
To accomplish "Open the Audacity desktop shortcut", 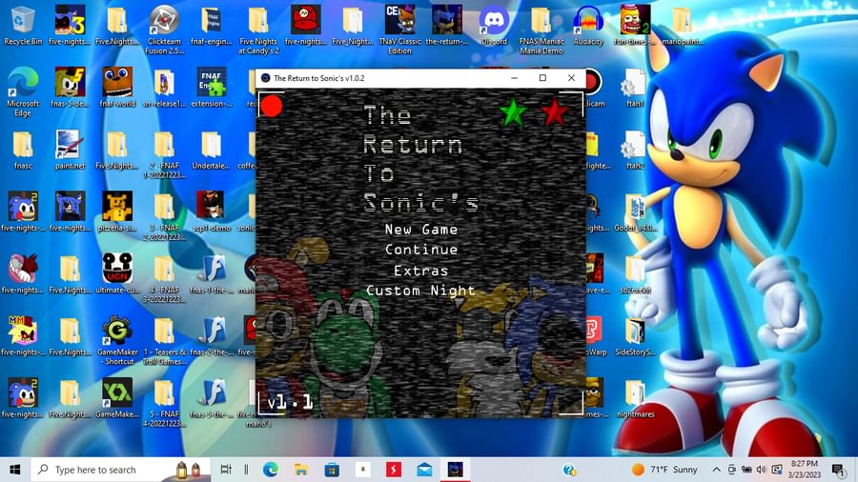I will pyautogui.click(x=588, y=26).
